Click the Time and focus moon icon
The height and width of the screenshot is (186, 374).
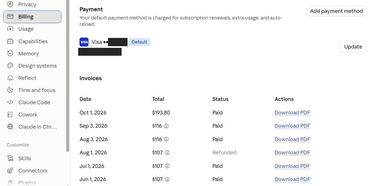[10, 90]
